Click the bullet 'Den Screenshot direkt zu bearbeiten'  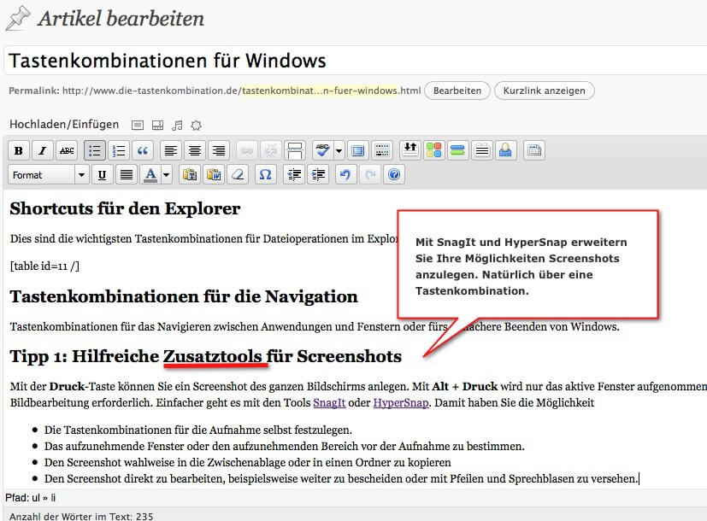point(341,478)
